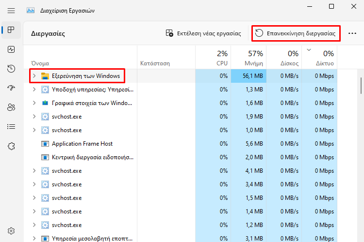Viewport: 364px width, 242px height.
Task: Click the Διεργασίες page heading
Action: pyautogui.click(x=48, y=33)
